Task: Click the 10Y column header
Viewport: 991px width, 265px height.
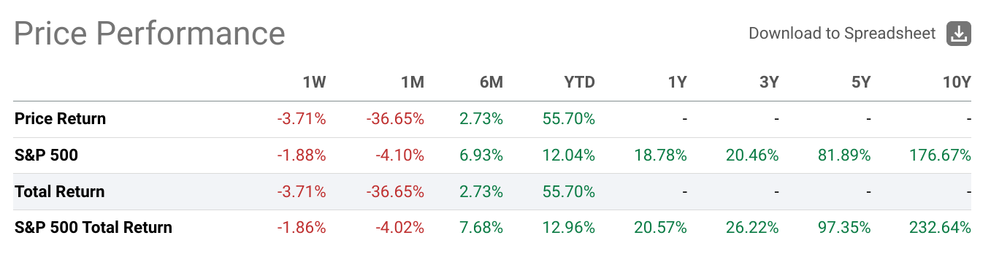Action: pos(957,82)
